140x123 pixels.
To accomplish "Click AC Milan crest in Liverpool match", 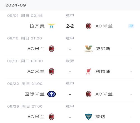I will click(52, 71).
